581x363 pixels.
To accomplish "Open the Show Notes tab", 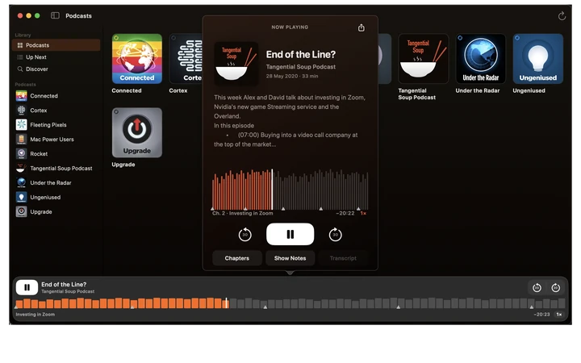I will click(290, 258).
